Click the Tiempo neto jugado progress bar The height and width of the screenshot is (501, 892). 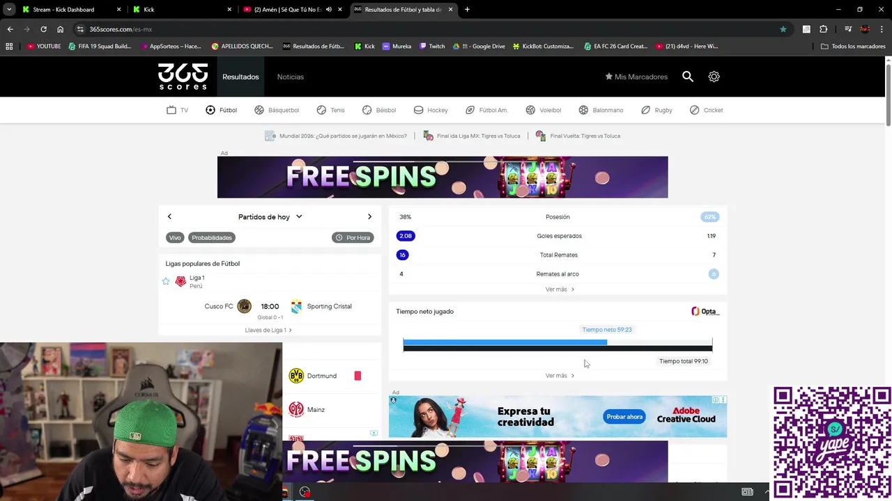pos(557,344)
